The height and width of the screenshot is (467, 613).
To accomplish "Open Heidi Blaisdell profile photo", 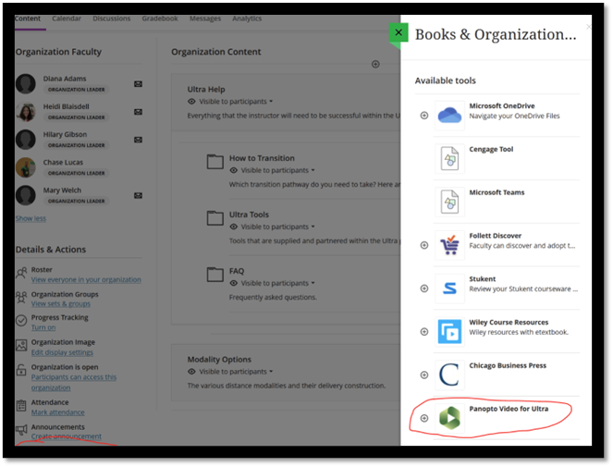I will click(x=26, y=112).
